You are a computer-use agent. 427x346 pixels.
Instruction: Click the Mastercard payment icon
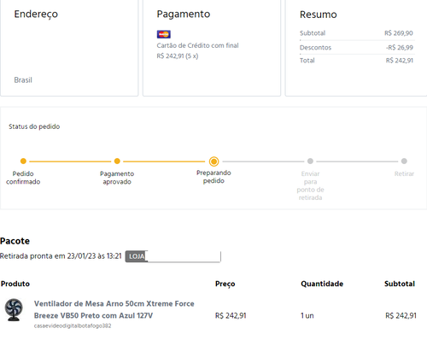[164, 34]
